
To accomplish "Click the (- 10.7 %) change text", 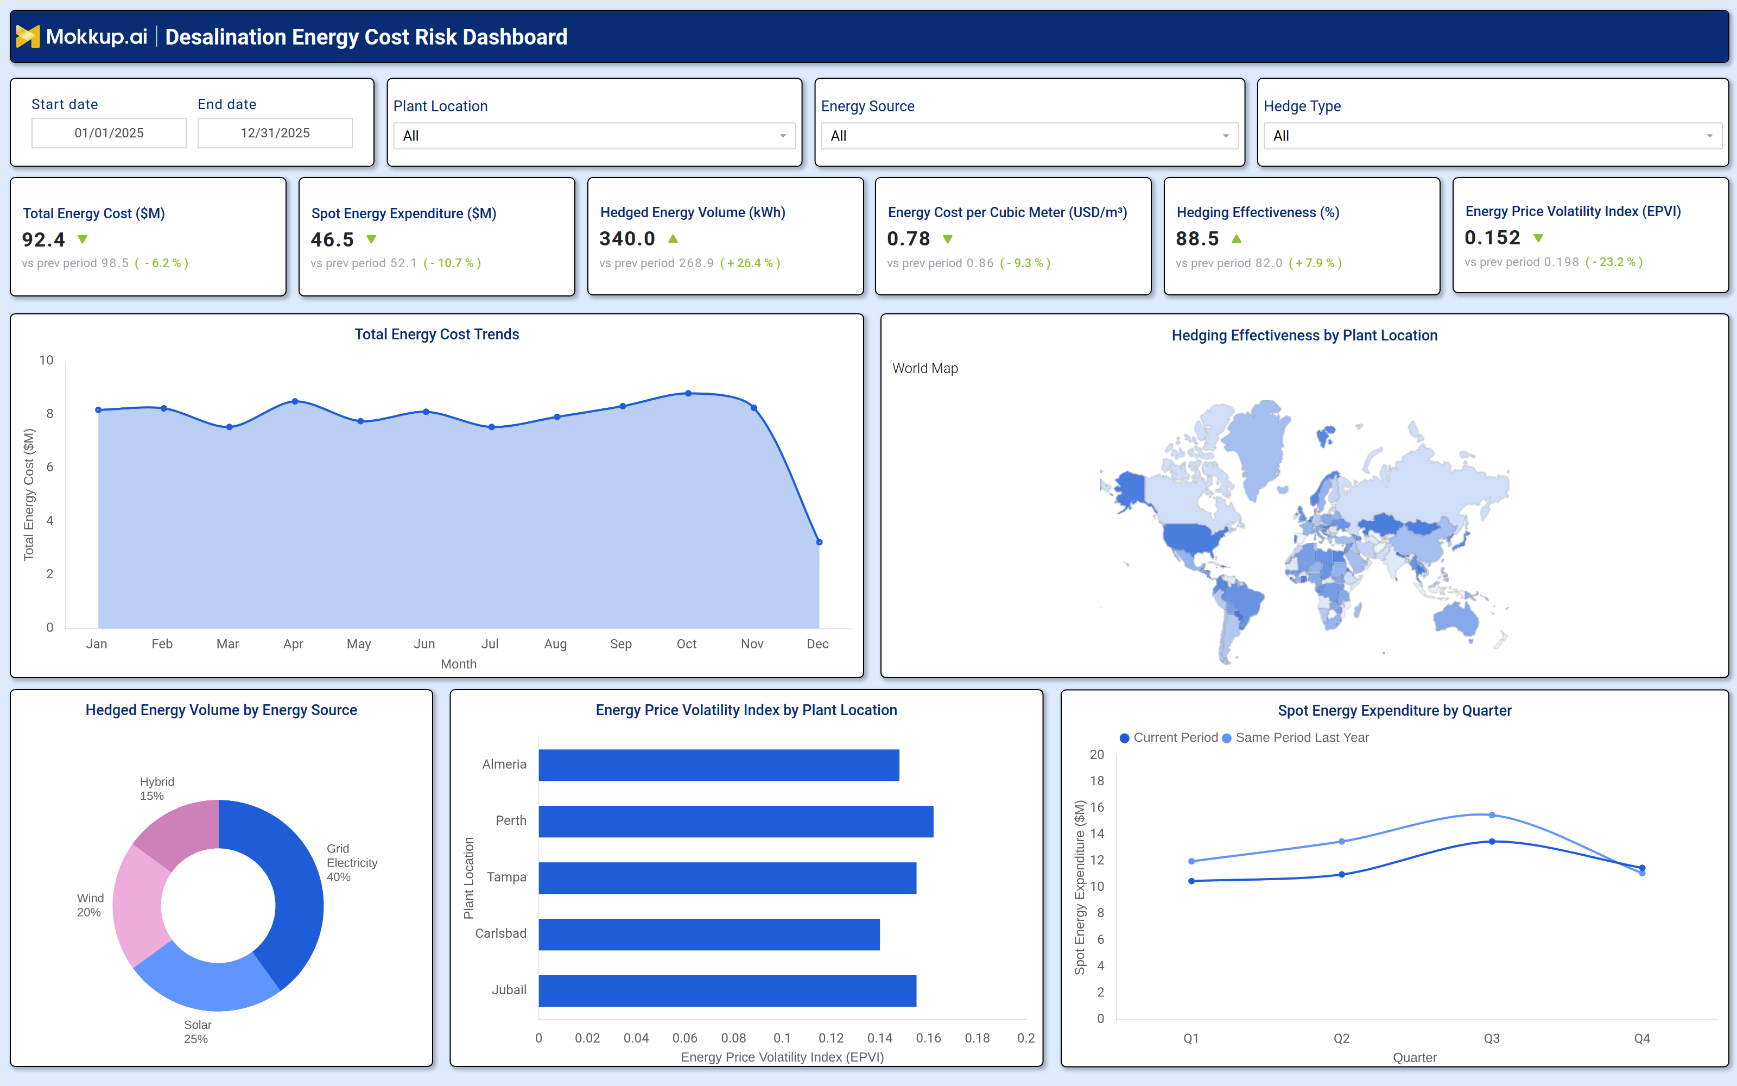I will click(x=452, y=263).
